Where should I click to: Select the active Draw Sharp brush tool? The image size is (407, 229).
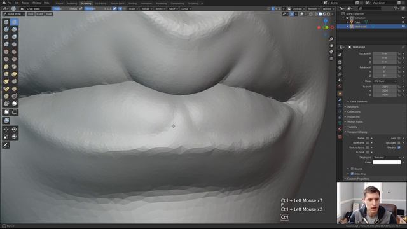(14, 22)
